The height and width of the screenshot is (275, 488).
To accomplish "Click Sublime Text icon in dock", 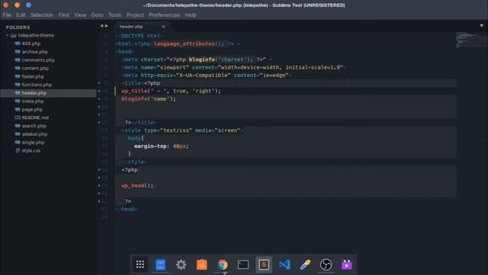I will [x=264, y=264].
